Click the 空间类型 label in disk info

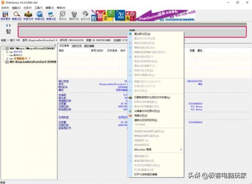click(64, 117)
